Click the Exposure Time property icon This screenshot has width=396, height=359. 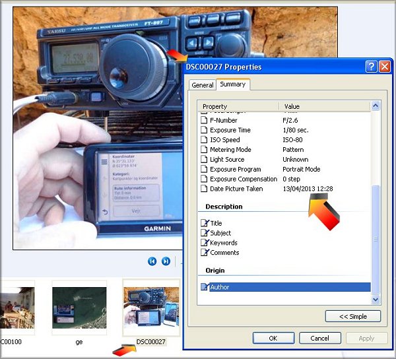pyautogui.click(x=204, y=130)
